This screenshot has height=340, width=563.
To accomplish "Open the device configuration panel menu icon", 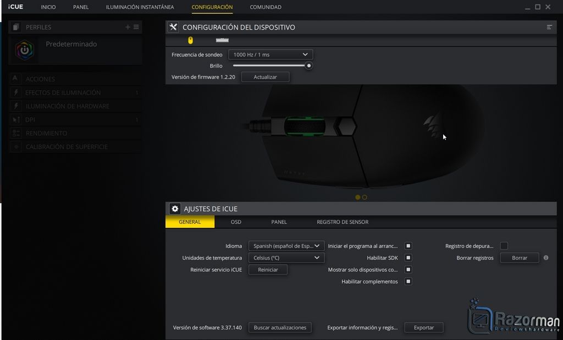I will [x=549, y=28].
